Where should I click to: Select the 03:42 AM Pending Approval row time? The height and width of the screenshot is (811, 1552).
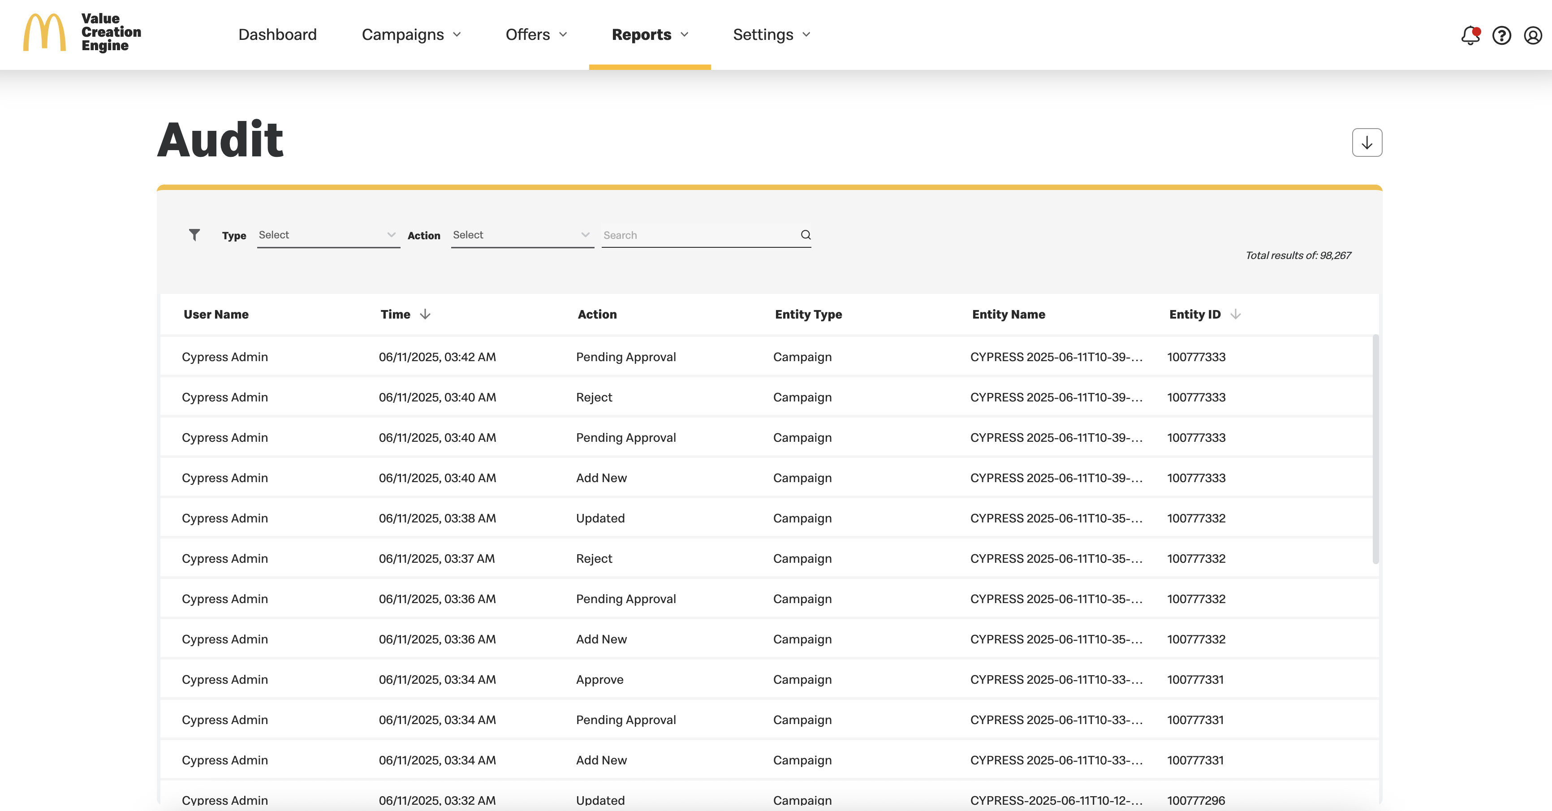pos(437,357)
